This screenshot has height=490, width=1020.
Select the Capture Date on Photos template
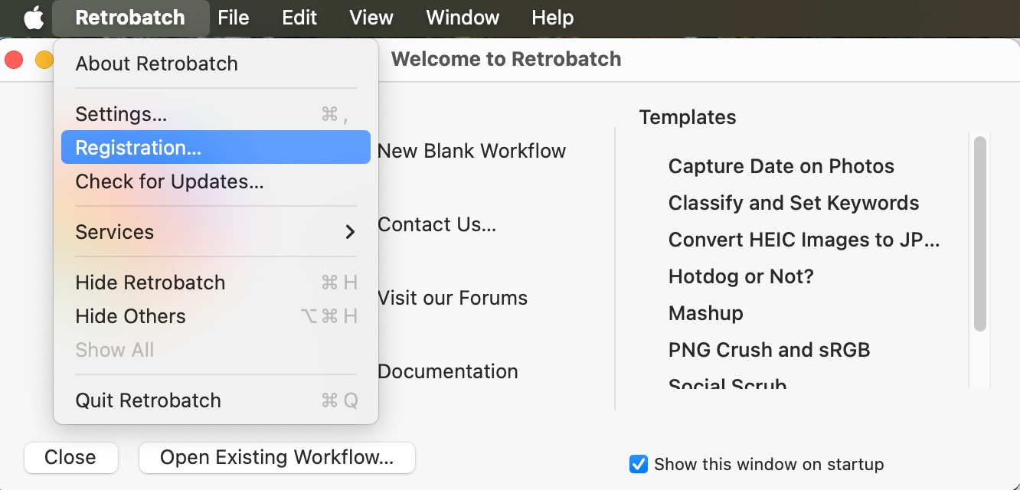click(x=781, y=166)
